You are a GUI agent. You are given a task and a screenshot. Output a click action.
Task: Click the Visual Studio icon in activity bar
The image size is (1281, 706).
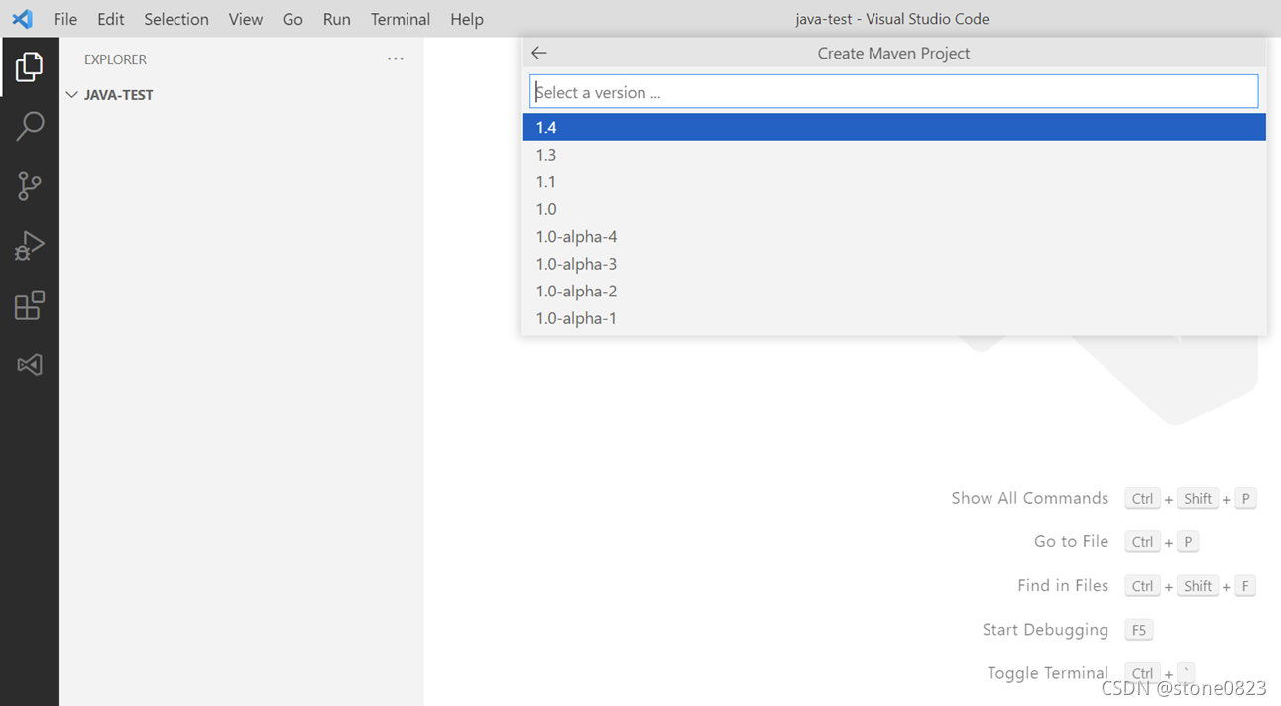pyautogui.click(x=30, y=365)
